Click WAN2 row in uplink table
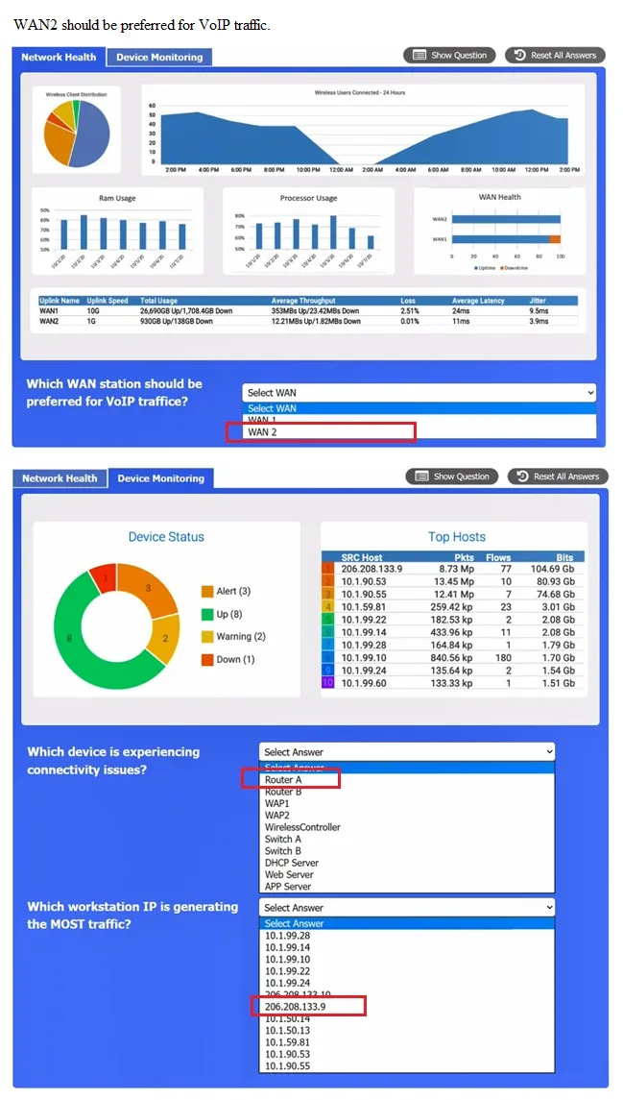The width and height of the screenshot is (623, 1100). click(308, 321)
